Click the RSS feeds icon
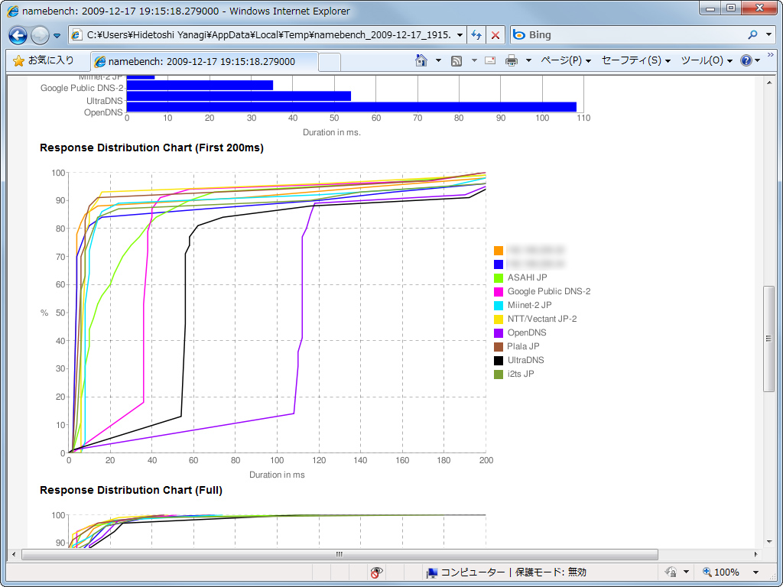This screenshot has height=587, width=783. click(x=456, y=61)
